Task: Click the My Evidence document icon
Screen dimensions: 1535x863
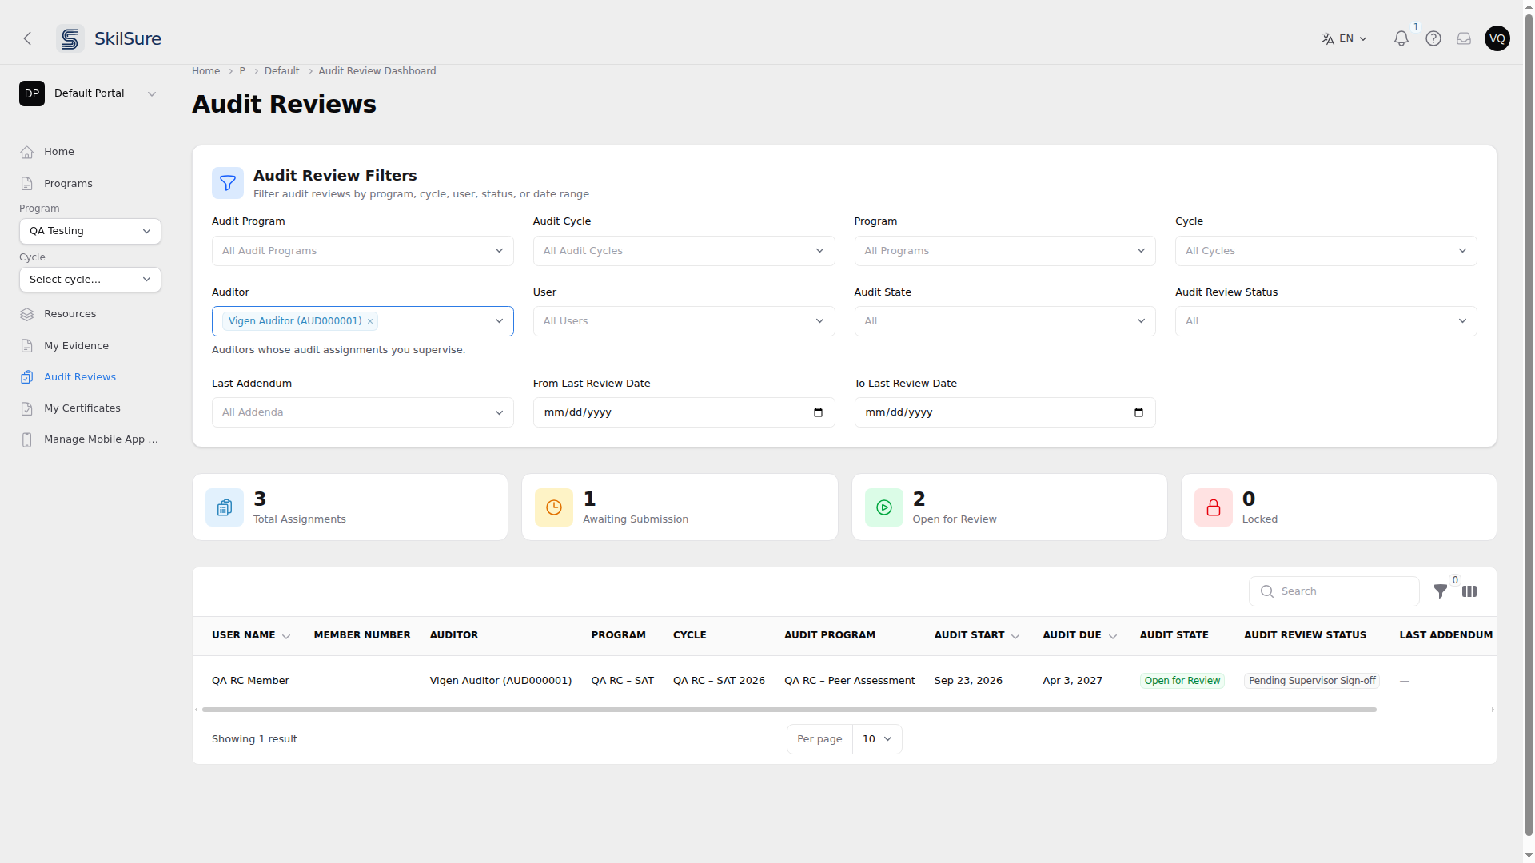Action: (27, 346)
